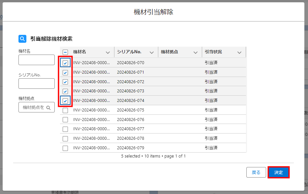
Task: Uncheck the row with serial 20240826-070
Action: [x=65, y=63]
